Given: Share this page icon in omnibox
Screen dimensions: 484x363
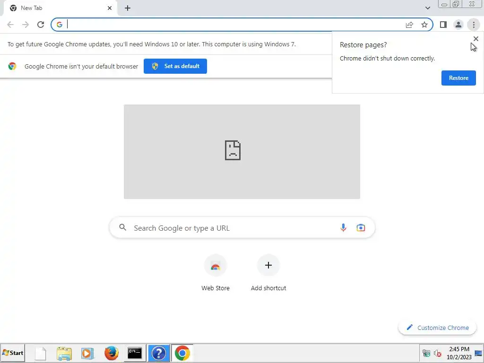Looking at the screenshot, I should point(409,25).
